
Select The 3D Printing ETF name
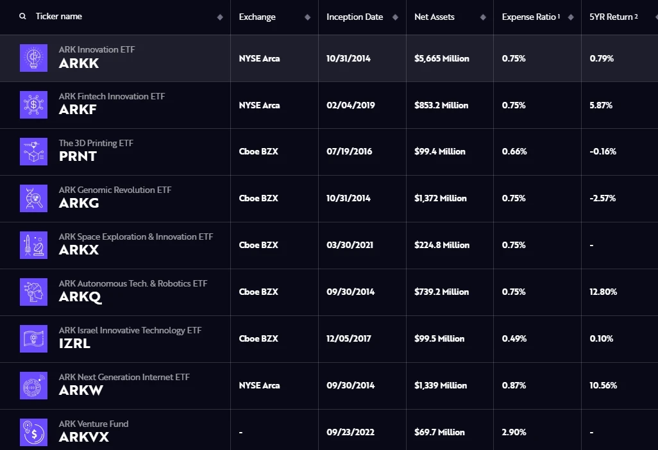[96, 143]
